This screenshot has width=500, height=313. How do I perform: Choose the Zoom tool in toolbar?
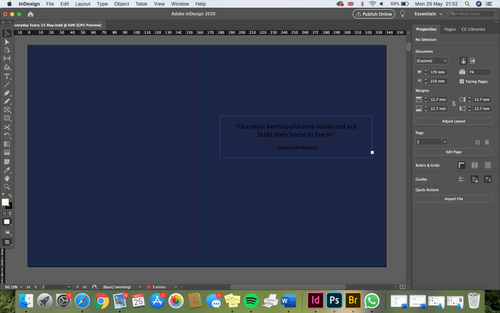tap(7, 187)
